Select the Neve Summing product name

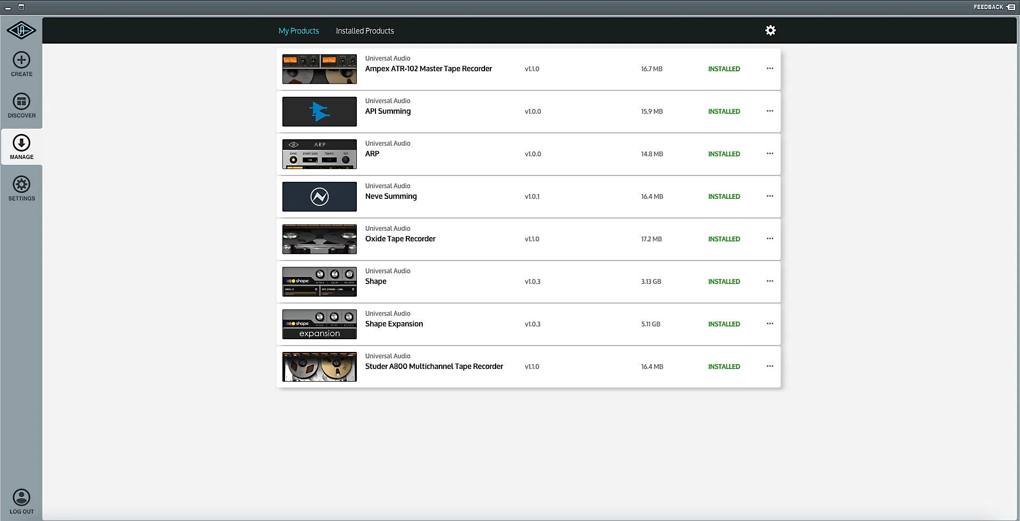[x=391, y=196]
